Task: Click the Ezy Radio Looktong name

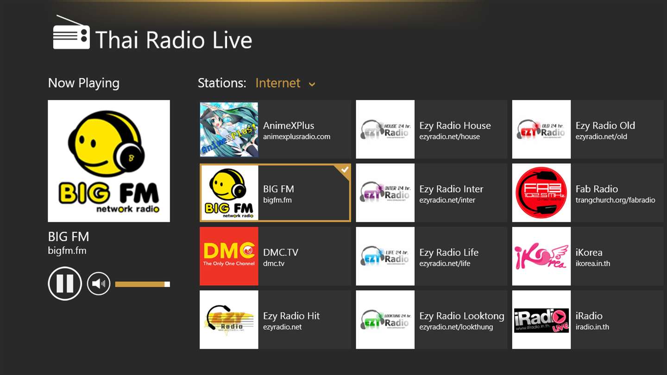Action: [462, 316]
